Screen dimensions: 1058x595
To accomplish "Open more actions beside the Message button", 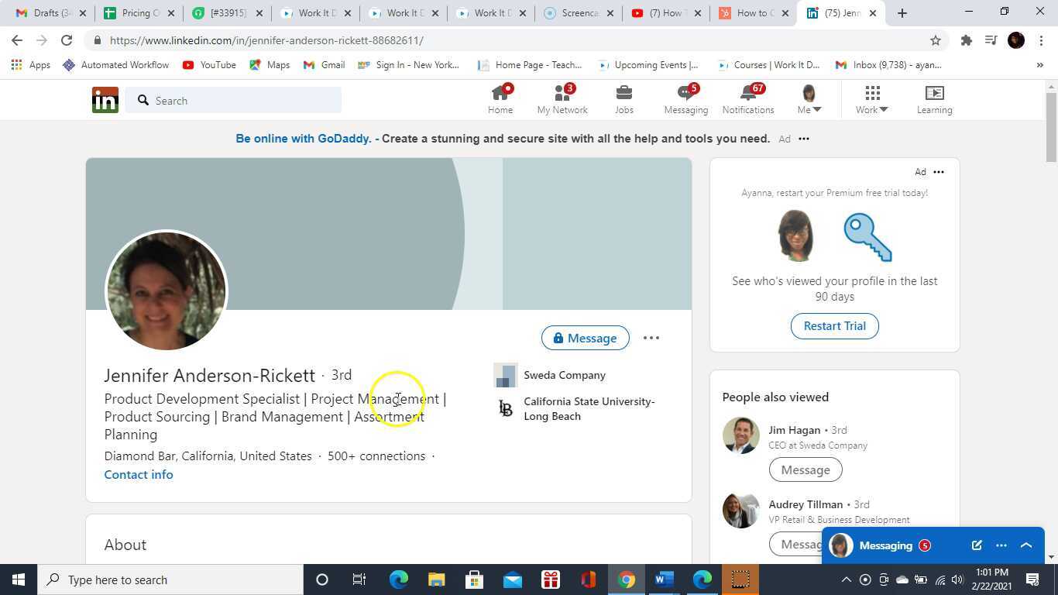I will pos(651,338).
